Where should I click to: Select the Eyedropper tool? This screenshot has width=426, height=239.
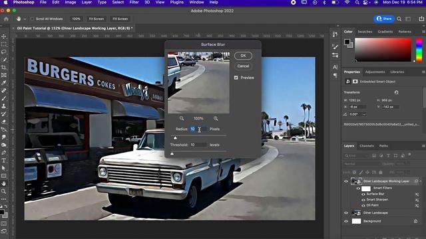coord(4,82)
